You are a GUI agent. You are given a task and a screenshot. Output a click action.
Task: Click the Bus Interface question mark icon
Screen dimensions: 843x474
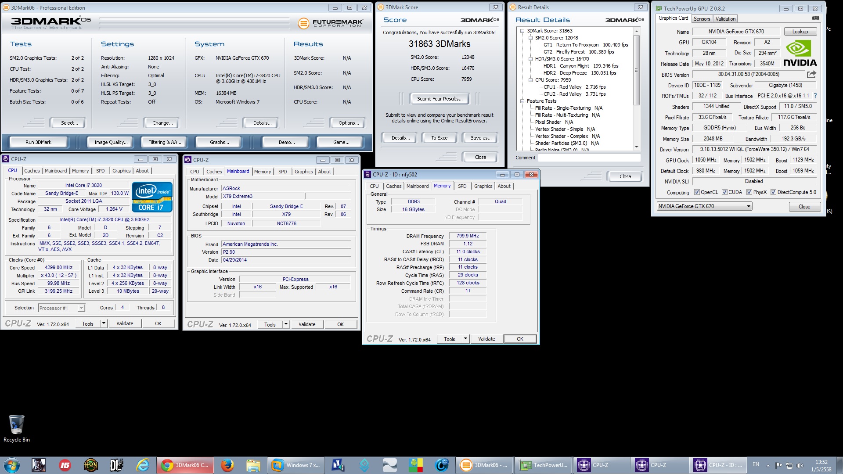pyautogui.click(x=815, y=96)
